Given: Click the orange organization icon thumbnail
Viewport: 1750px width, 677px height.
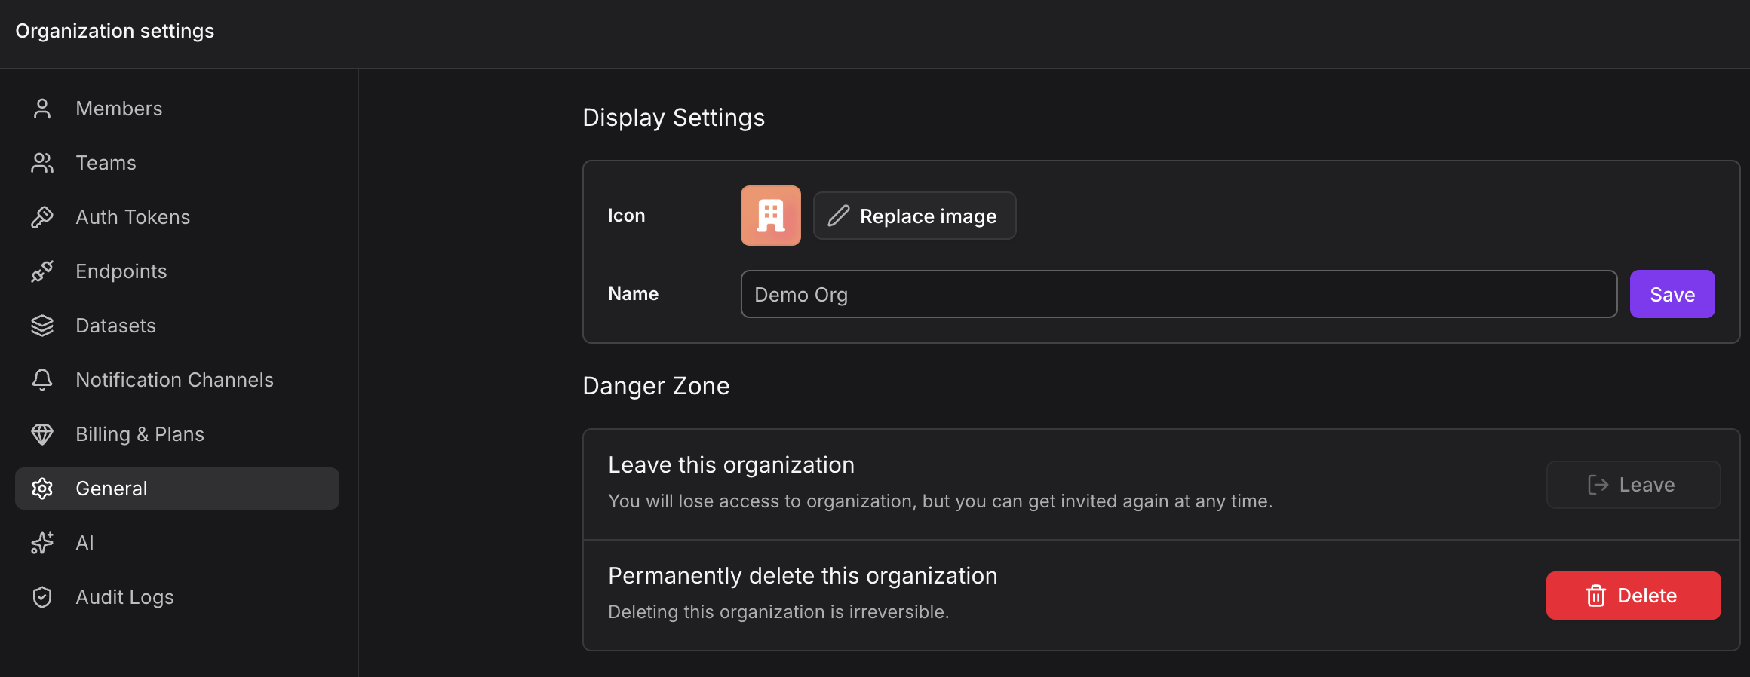Looking at the screenshot, I should click(770, 216).
